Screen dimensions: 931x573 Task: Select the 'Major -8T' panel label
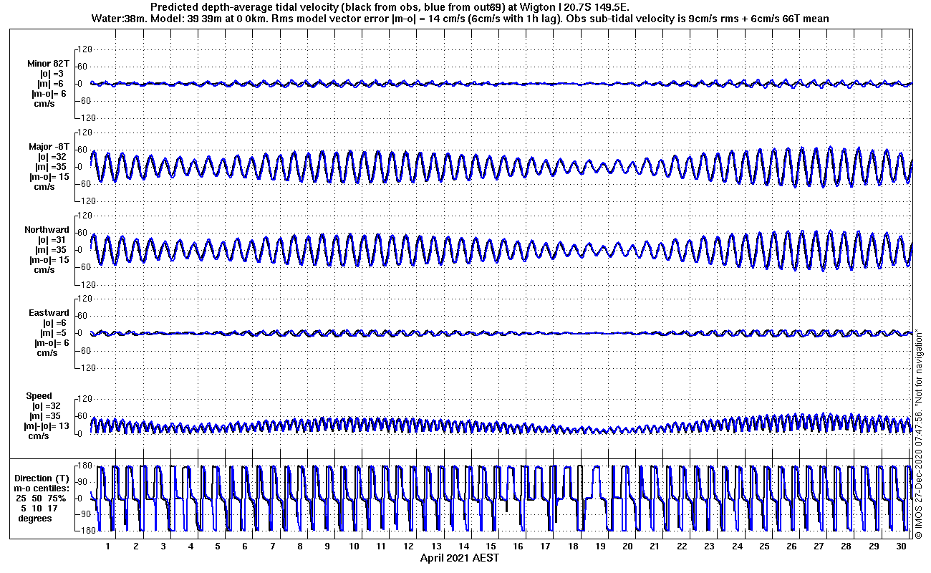[49, 147]
